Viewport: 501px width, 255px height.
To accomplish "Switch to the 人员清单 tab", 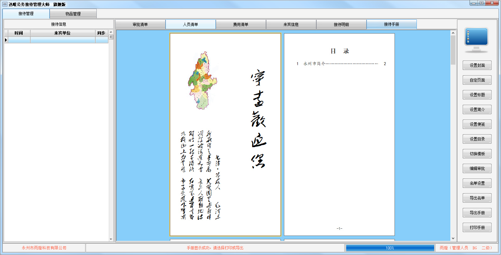I will 191,24.
